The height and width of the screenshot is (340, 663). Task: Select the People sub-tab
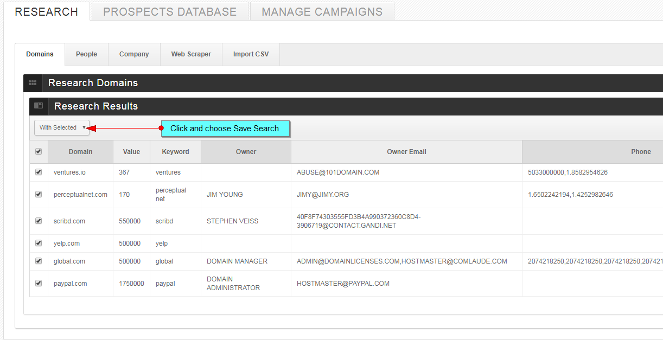click(86, 54)
